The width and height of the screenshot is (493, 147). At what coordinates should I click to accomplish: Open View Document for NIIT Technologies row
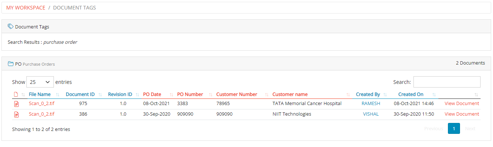tap(461, 114)
